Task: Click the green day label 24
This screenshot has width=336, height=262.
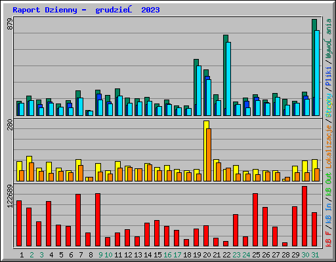Action: tap(246, 255)
